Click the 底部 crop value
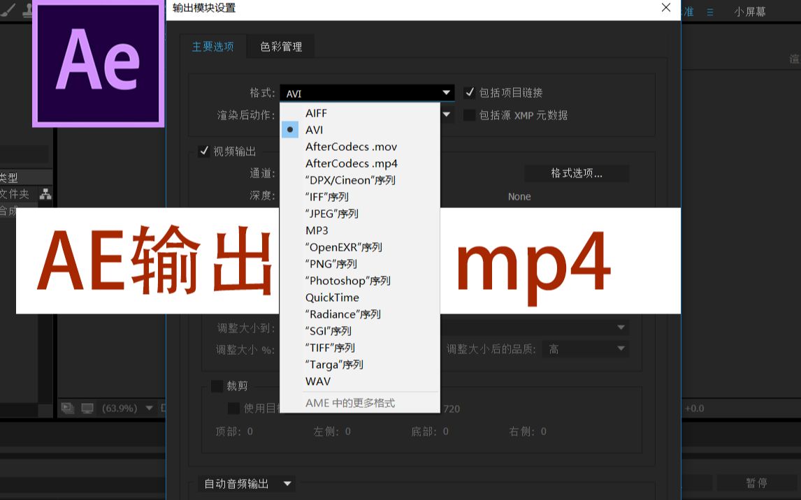The width and height of the screenshot is (801, 500). click(445, 432)
